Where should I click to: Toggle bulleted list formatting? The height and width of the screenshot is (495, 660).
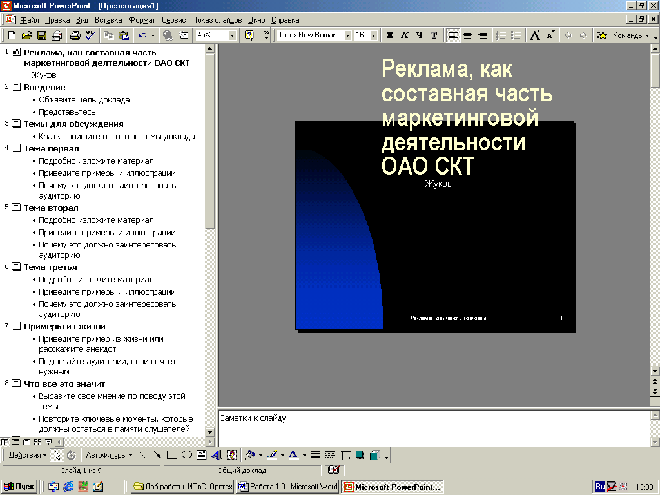coord(516,35)
